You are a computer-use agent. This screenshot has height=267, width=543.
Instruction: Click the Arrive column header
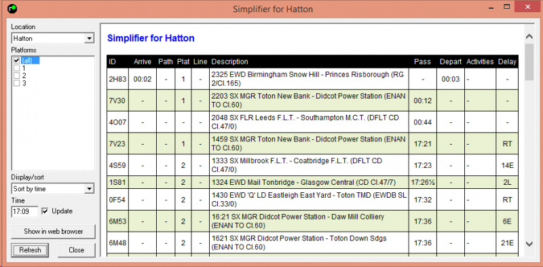click(143, 62)
